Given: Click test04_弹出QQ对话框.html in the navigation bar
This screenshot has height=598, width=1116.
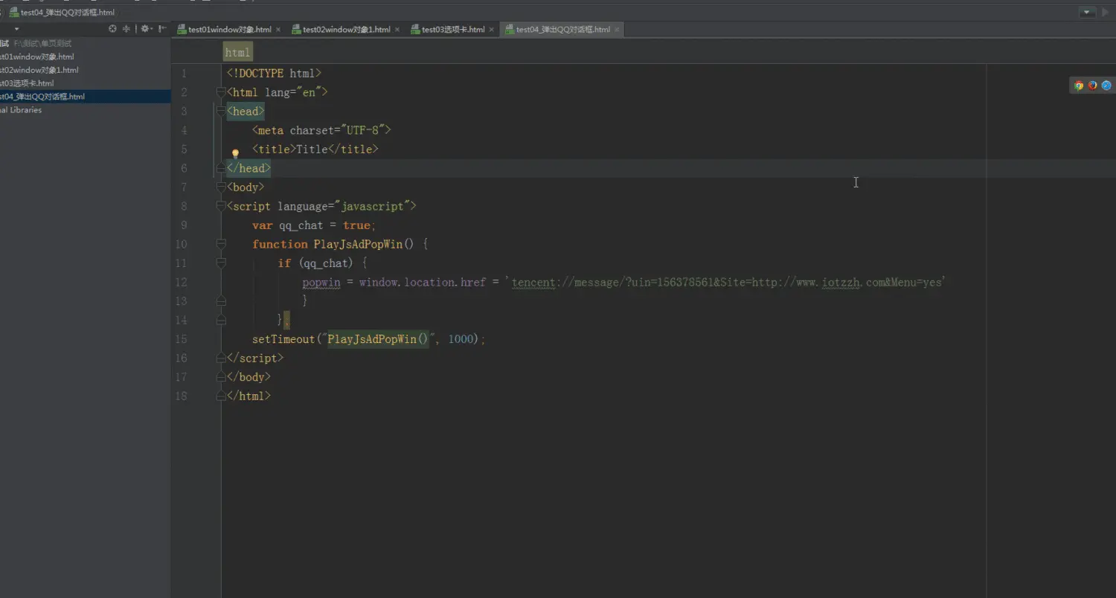Looking at the screenshot, I should click(x=67, y=13).
